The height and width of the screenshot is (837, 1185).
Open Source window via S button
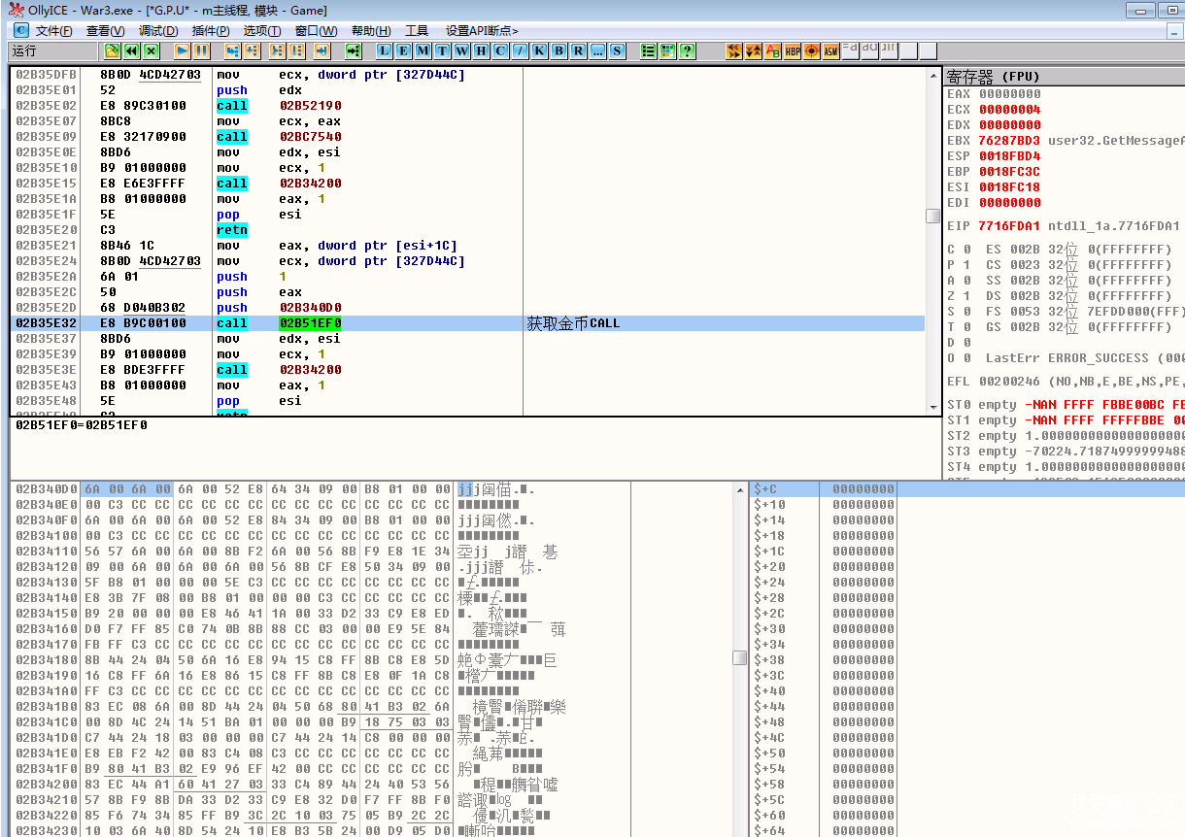(x=618, y=50)
